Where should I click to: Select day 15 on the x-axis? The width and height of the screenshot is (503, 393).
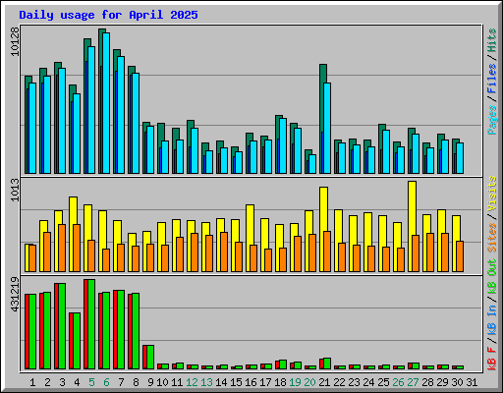click(x=236, y=382)
